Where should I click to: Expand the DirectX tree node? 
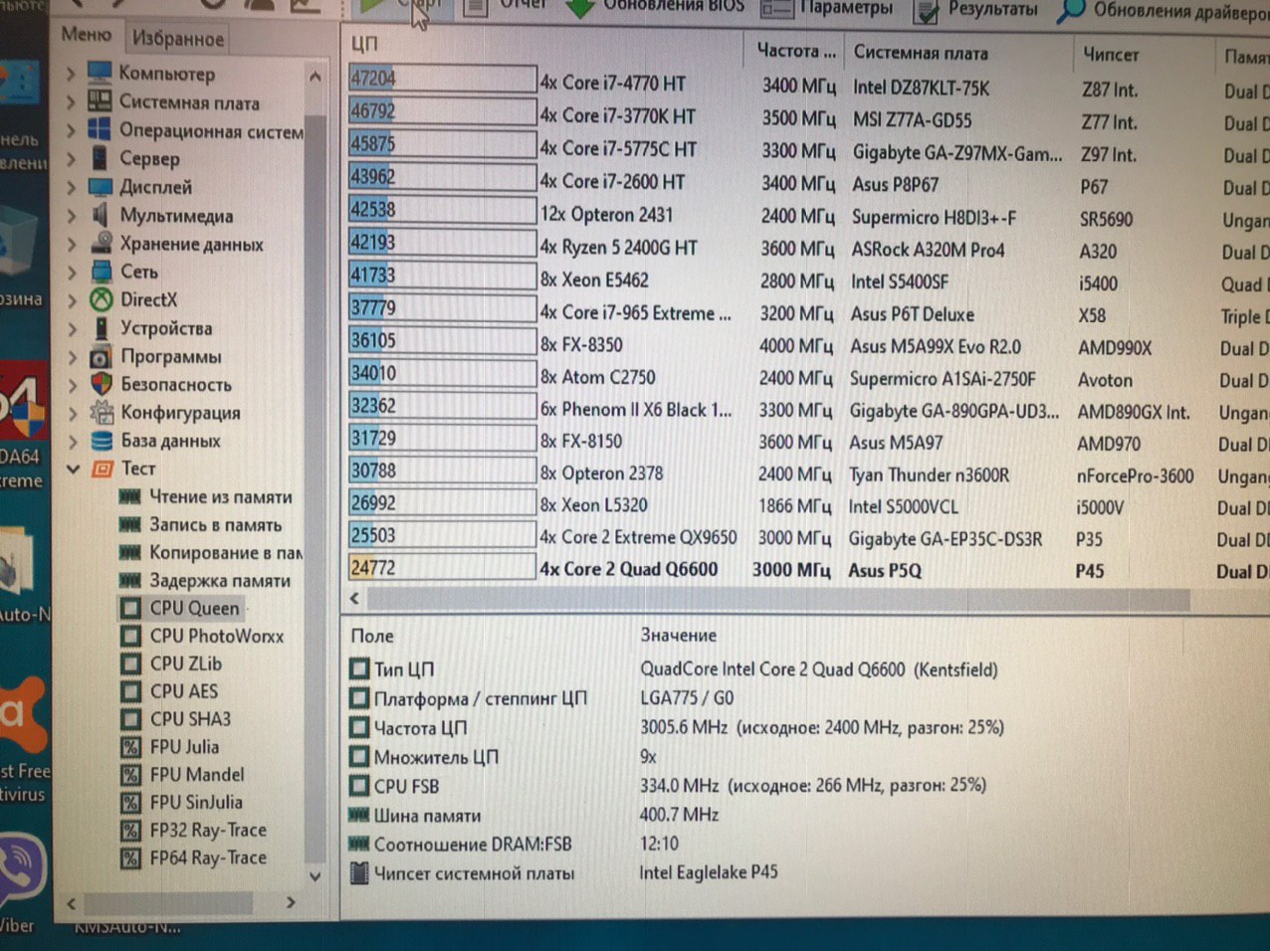point(72,299)
